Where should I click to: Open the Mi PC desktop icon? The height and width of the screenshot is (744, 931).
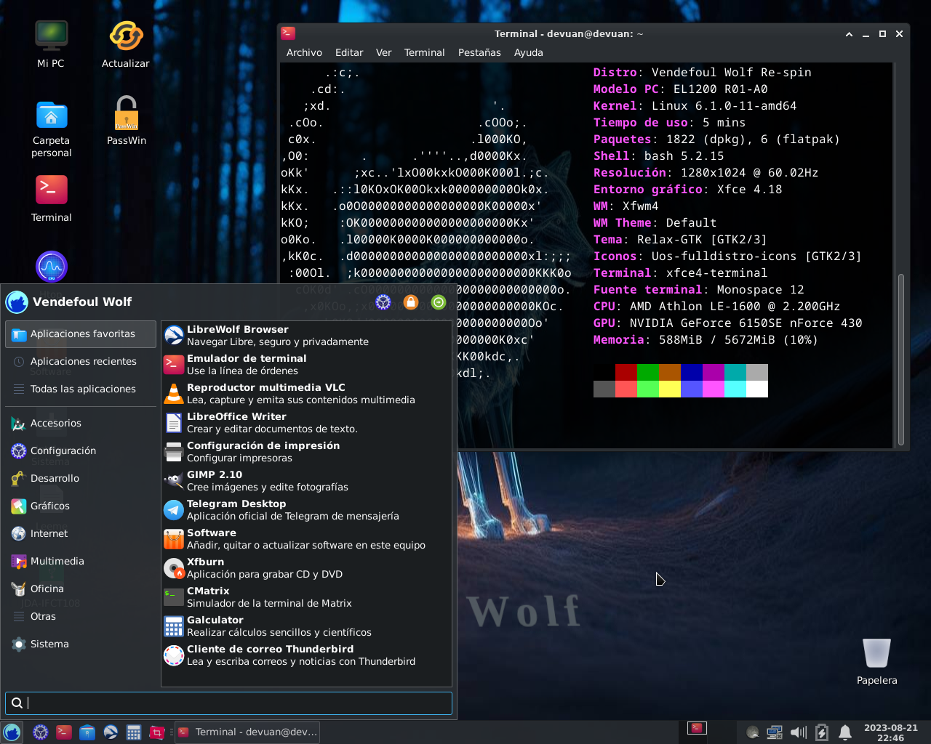tap(51, 44)
